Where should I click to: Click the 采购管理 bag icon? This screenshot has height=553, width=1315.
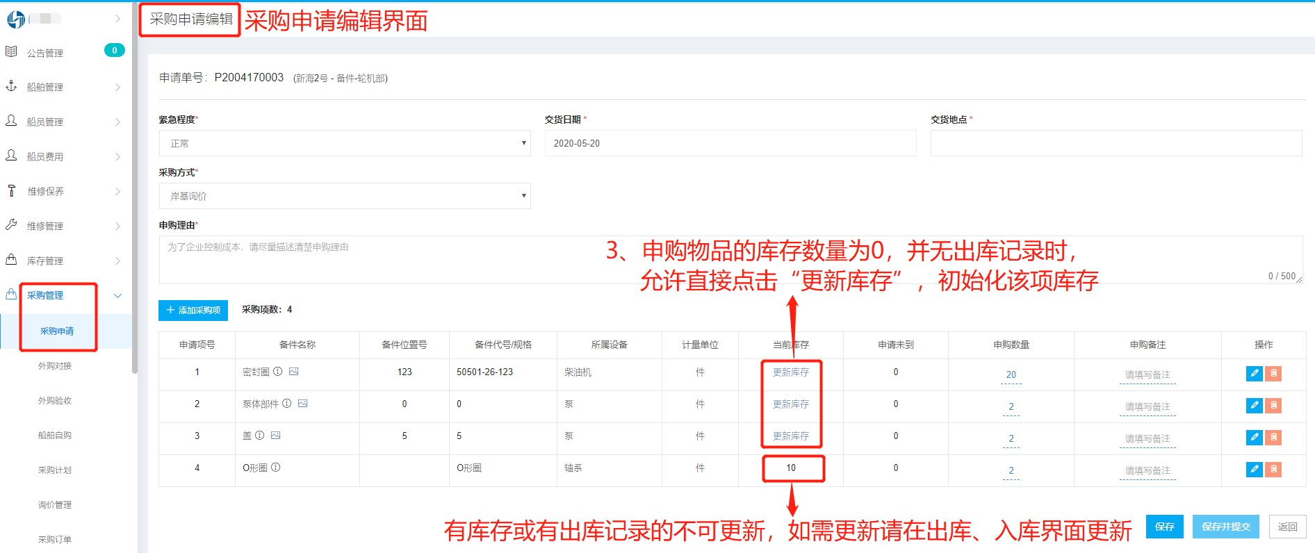point(11,295)
